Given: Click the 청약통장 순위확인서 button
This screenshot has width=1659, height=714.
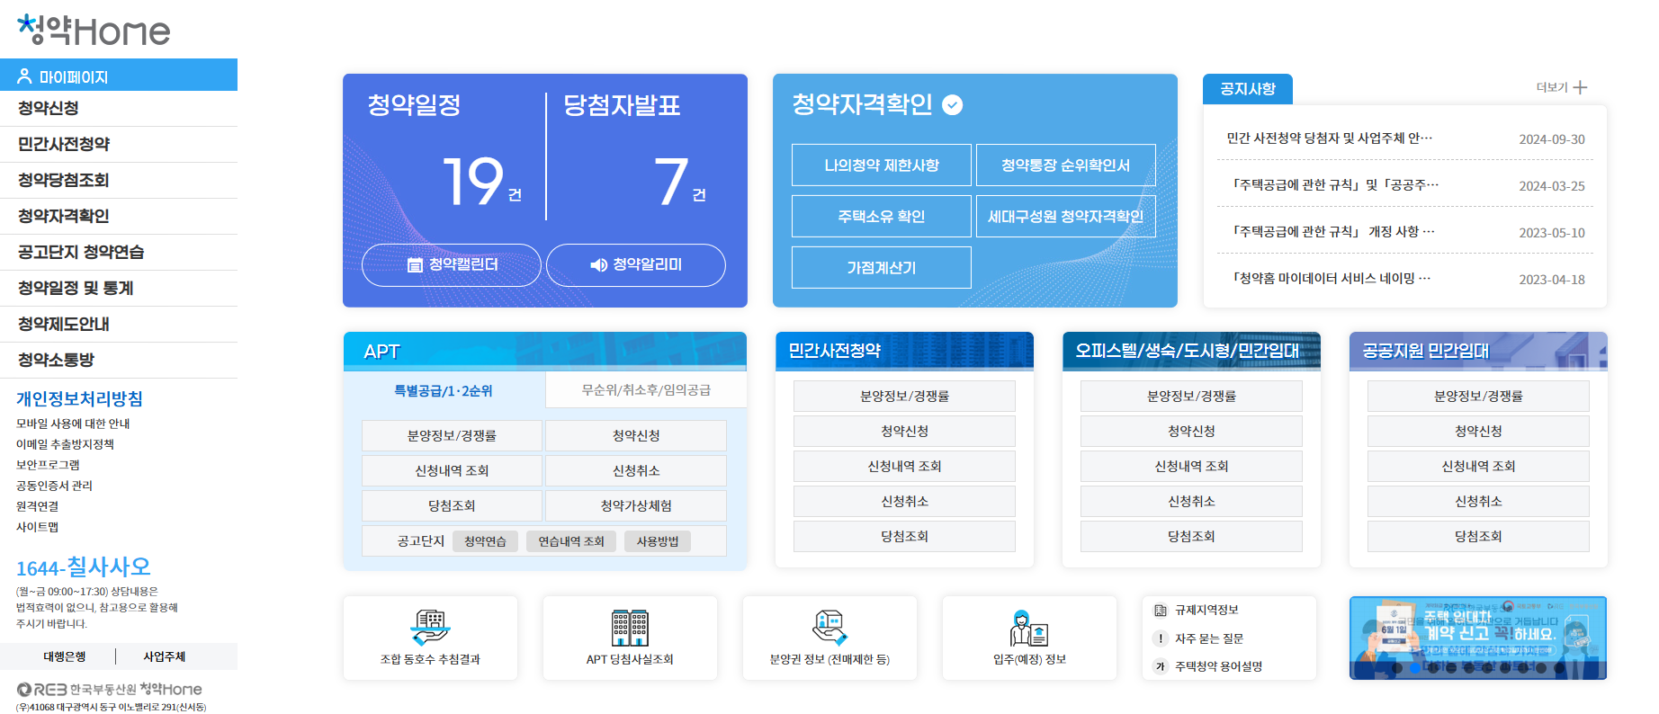Looking at the screenshot, I should 1066,165.
